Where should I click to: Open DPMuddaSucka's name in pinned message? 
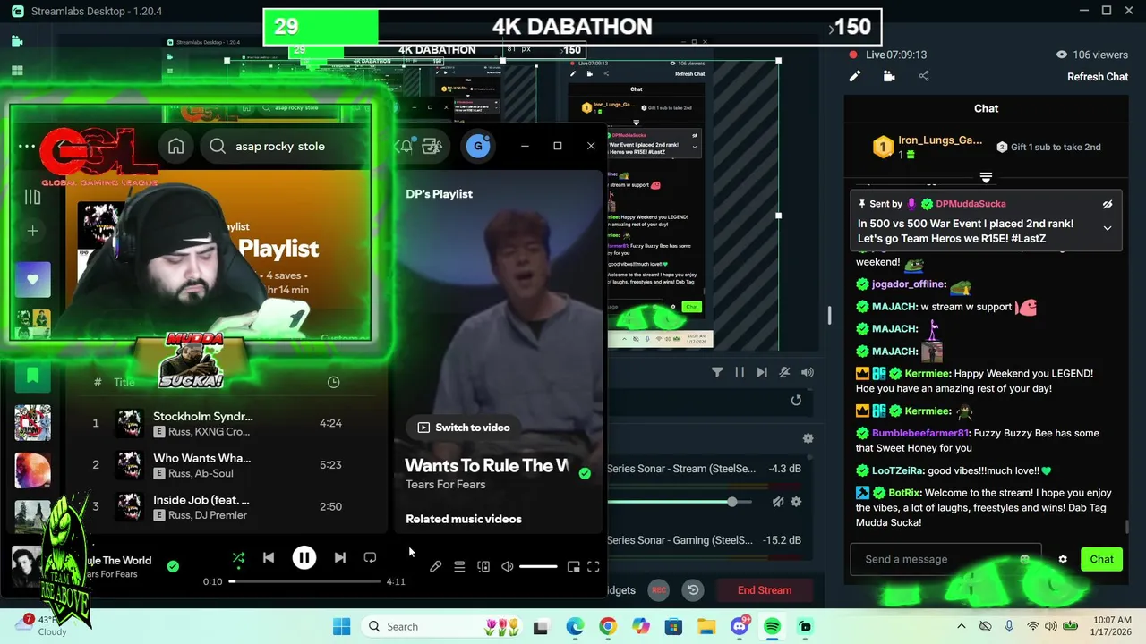click(971, 204)
